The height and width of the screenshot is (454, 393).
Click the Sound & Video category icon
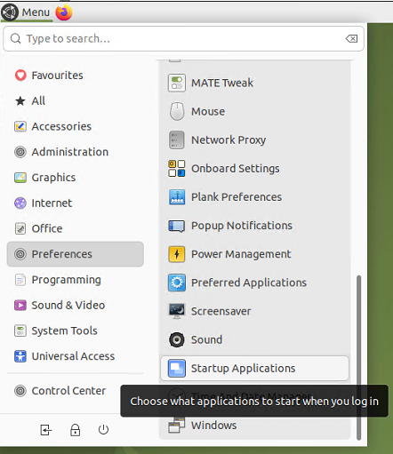coord(20,305)
